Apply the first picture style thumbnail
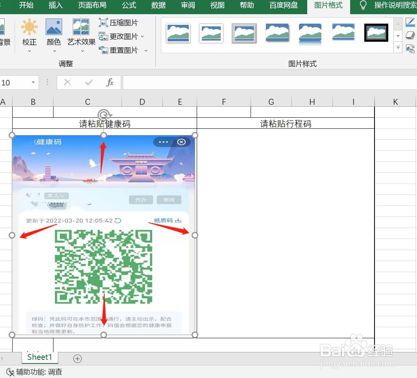This screenshot has height=378, width=417. click(178, 33)
